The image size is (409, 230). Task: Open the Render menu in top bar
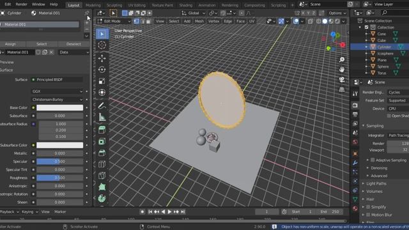[21, 4]
